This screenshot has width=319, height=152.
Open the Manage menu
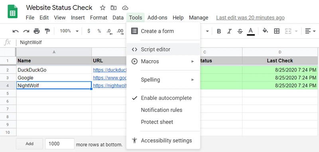click(199, 18)
